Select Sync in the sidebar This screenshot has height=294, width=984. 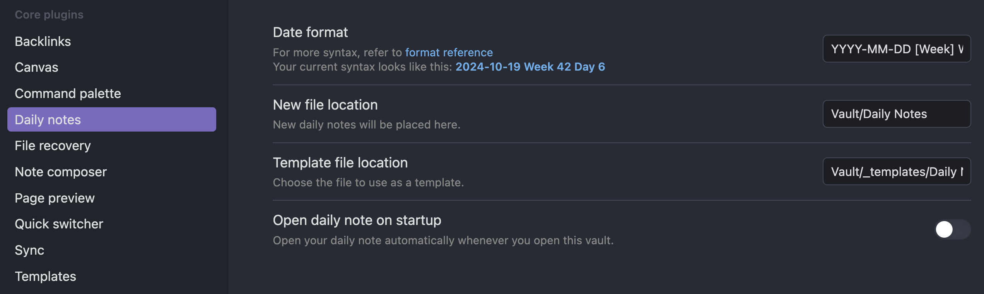coord(29,250)
